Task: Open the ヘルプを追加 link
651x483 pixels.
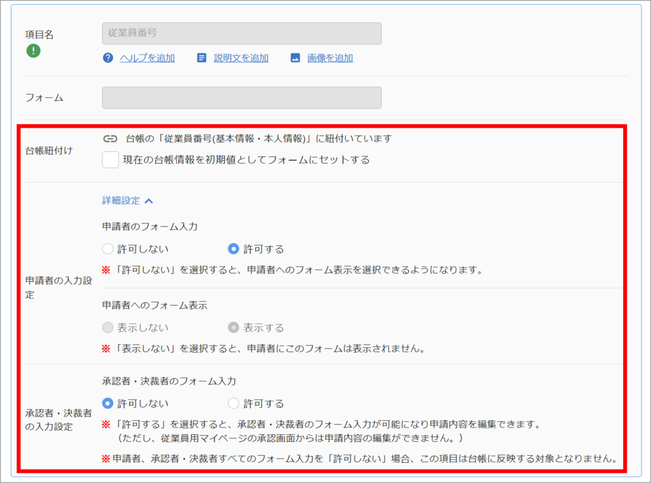Action: coord(147,58)
